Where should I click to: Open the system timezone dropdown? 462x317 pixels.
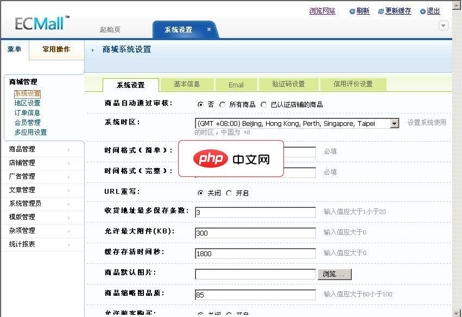click(396, 123)
